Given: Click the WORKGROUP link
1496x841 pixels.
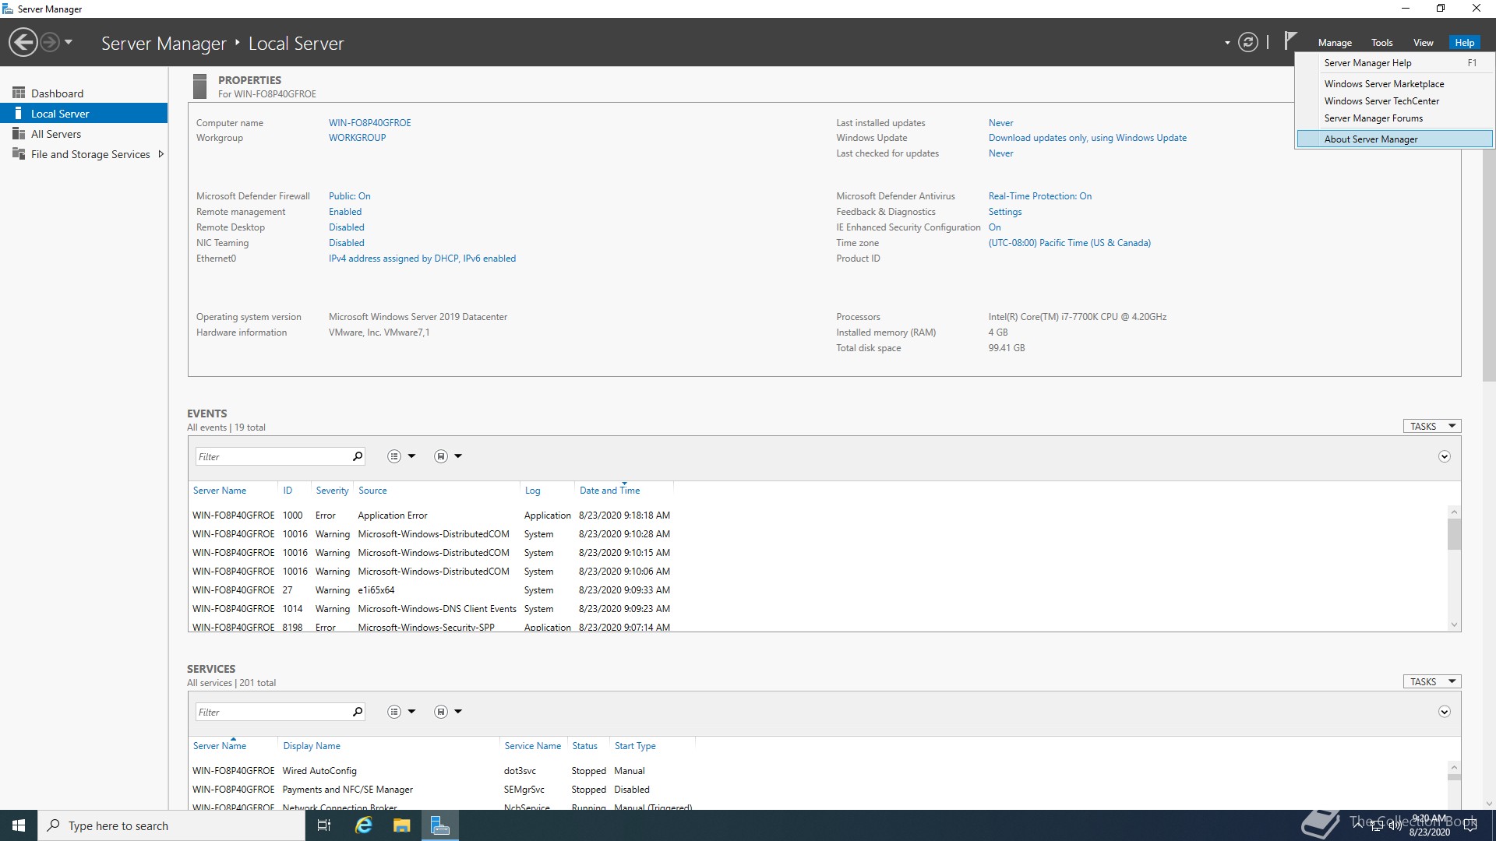Looking at the screenshot, I should pos(357,138).
